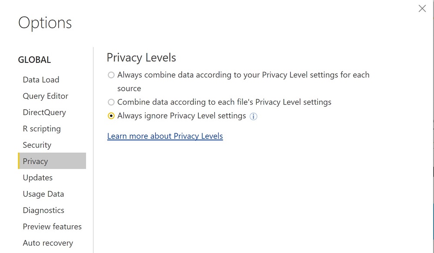This screenshot has width=434, height=253.
Task: Click the GLOBAL section header
Action: coord(34,60)
